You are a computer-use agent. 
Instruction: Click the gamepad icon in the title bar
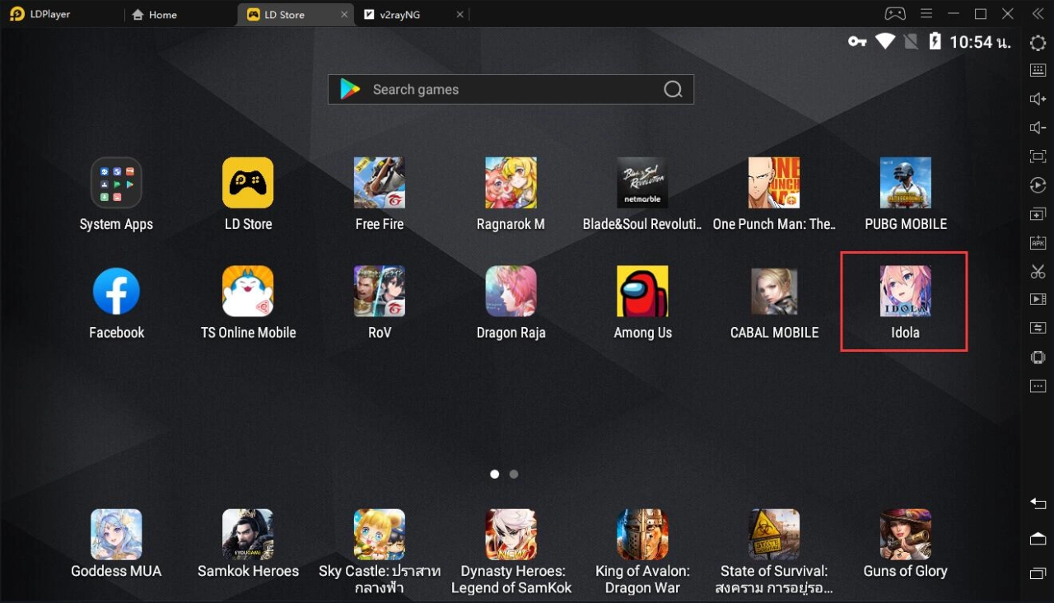pos(894,13)
